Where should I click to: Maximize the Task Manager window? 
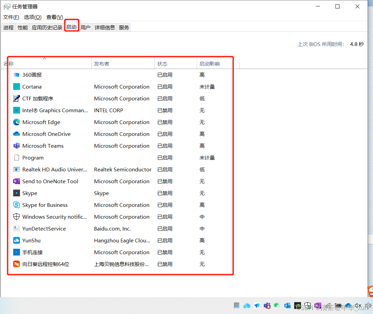pyautogui.click(x=337, y=7)
